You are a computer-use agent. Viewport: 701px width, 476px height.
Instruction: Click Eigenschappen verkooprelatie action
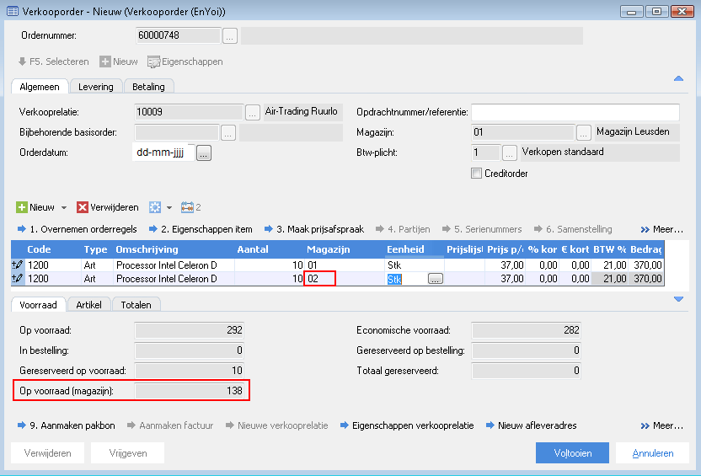407,425
